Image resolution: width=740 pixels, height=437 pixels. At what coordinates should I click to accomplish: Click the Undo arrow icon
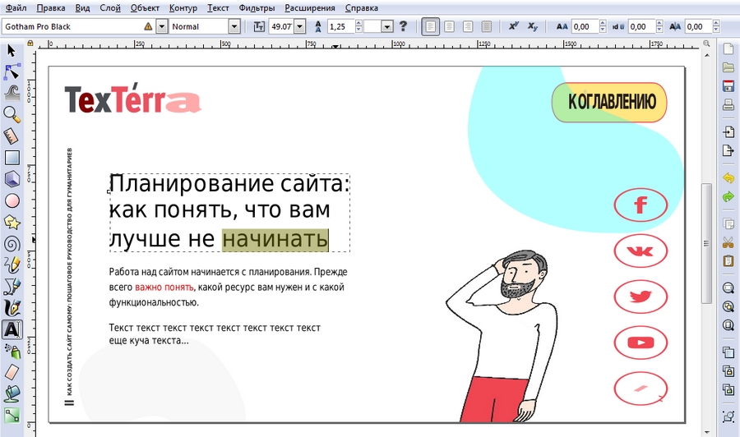[x=728, y=178]
